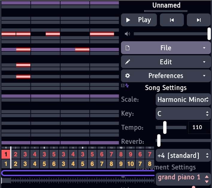Image resolution: width=212 pixels, height=188 pixels.
Task: Click the page icon on File
Action: click(x=127, y=48)
